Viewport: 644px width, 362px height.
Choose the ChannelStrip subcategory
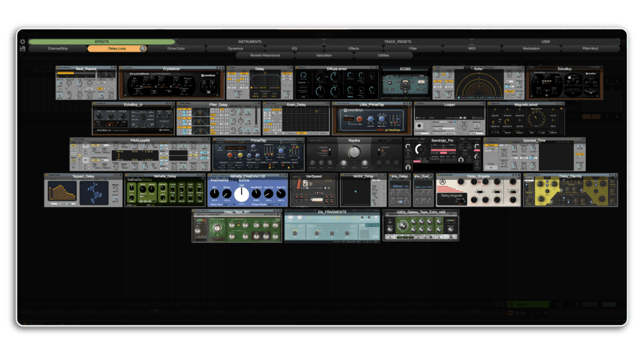pyautogui.click(x=58, y=48)
